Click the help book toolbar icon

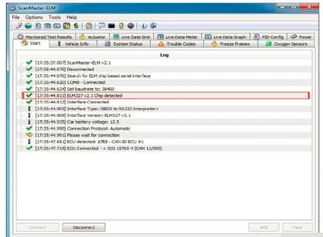(153, 26)
